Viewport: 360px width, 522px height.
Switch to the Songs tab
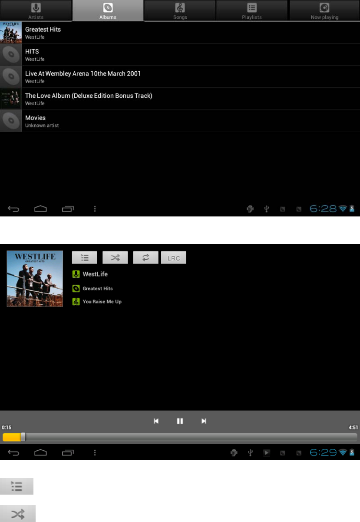coord(180,10)
